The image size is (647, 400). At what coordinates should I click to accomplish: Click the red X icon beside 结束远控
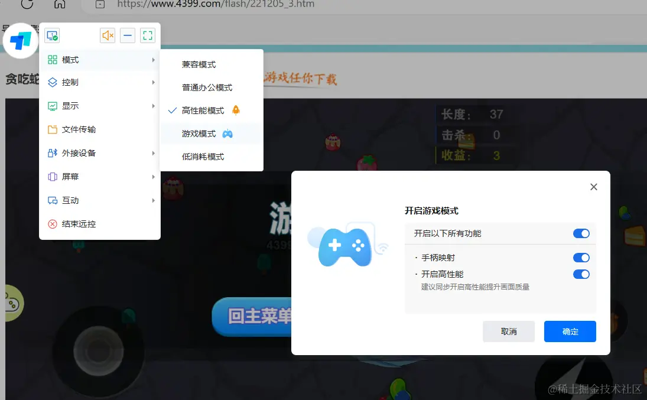pyautogui.click(x=53, y=224)
